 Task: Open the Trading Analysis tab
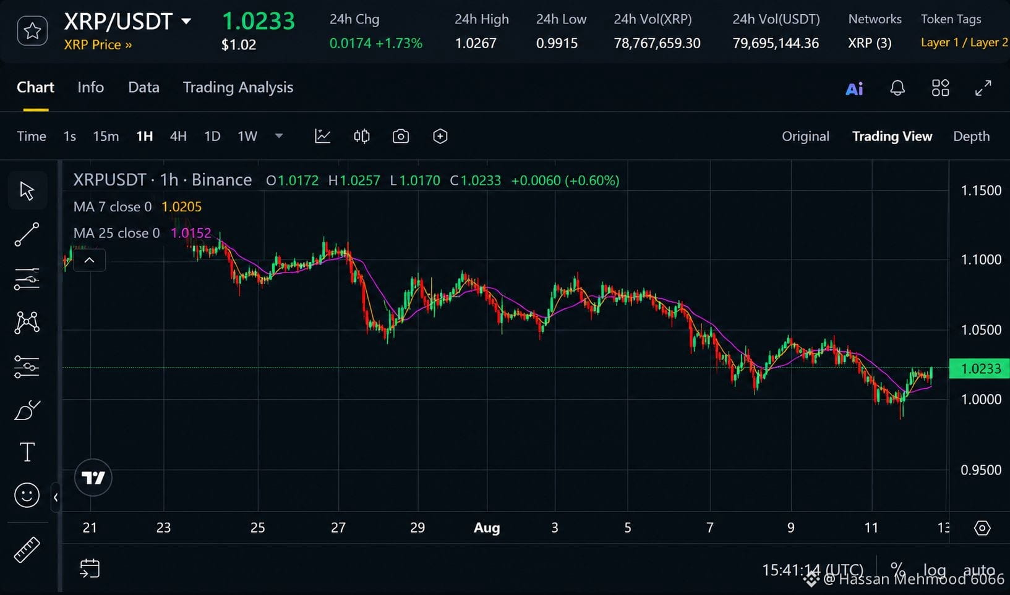(x=238, y=87)
